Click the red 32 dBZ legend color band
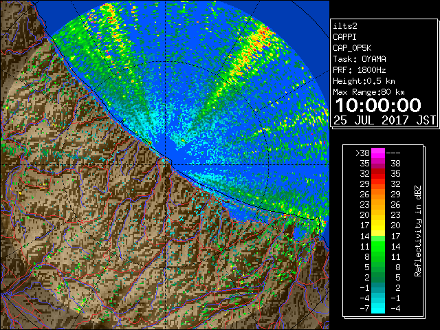The image size is (440, 330). coord(378,174)
